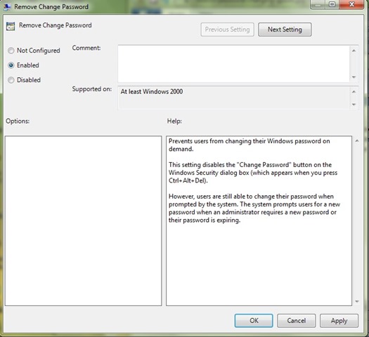Click the OK button
Viewport: 369px width, 337px height.
pos(254,321)
